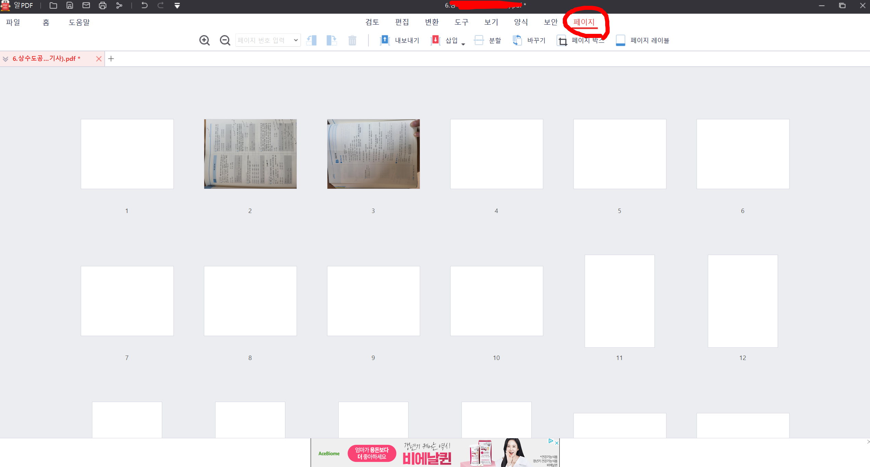Screen dimensions: 870x467
Task: Click the Save icon in title bar
Action: pos(70,5)
